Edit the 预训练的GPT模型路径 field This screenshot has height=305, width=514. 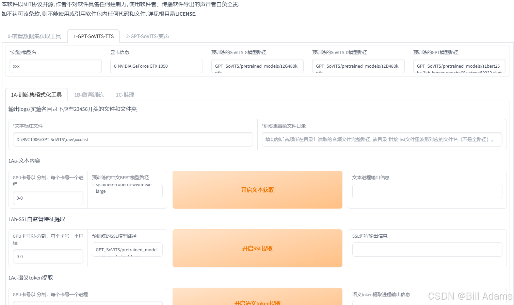coord(459,66)
